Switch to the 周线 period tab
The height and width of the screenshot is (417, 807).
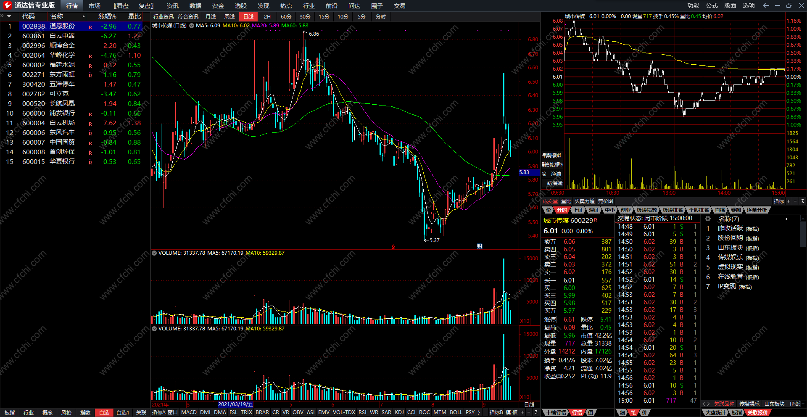tap(229, 17)
